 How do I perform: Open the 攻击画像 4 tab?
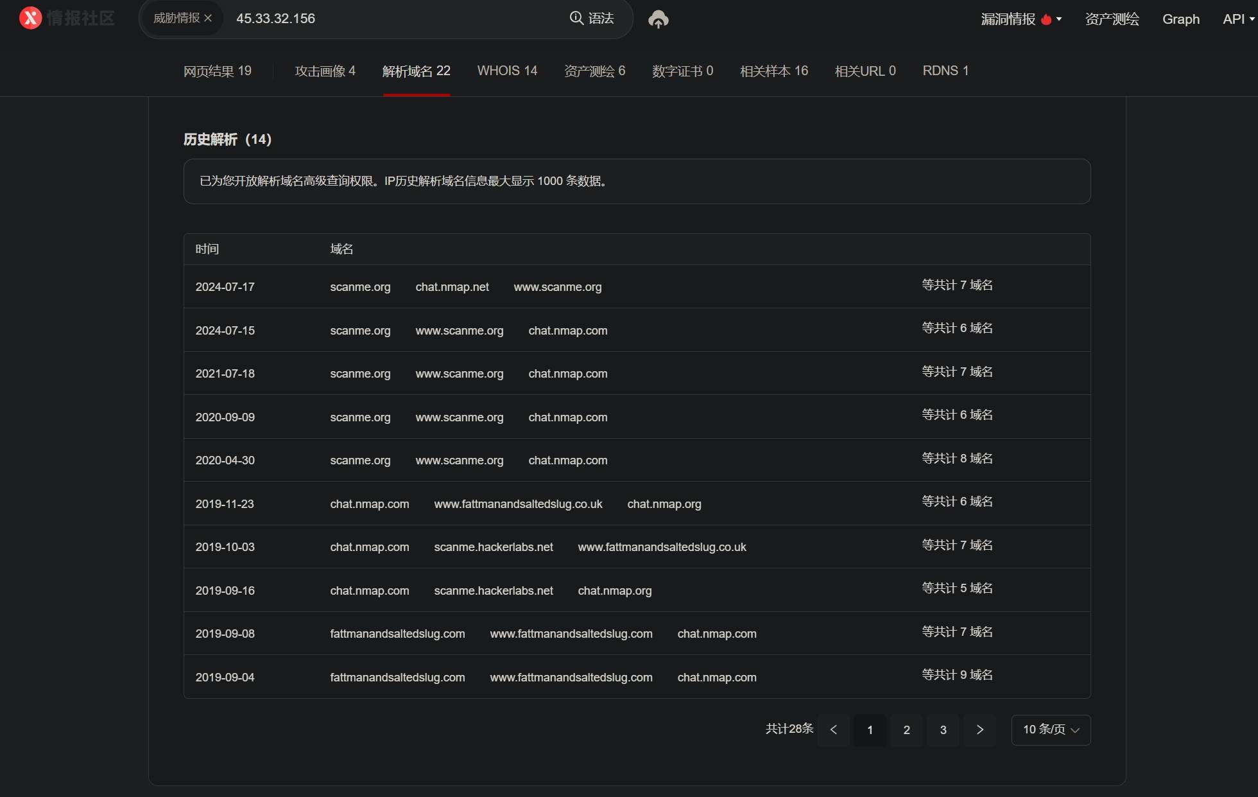(x=325, y=71)
